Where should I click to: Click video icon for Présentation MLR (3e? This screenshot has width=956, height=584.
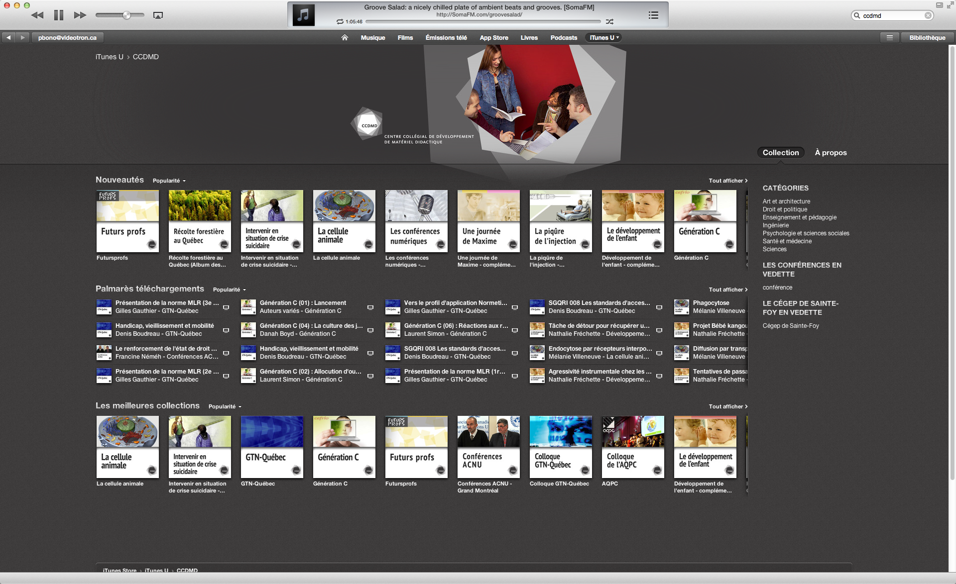(226, 307)
